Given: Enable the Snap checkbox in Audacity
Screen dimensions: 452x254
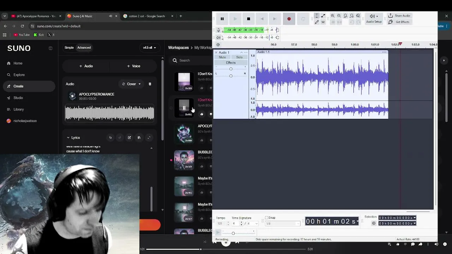Looking at the screenshot, I should tap(267, 218).
